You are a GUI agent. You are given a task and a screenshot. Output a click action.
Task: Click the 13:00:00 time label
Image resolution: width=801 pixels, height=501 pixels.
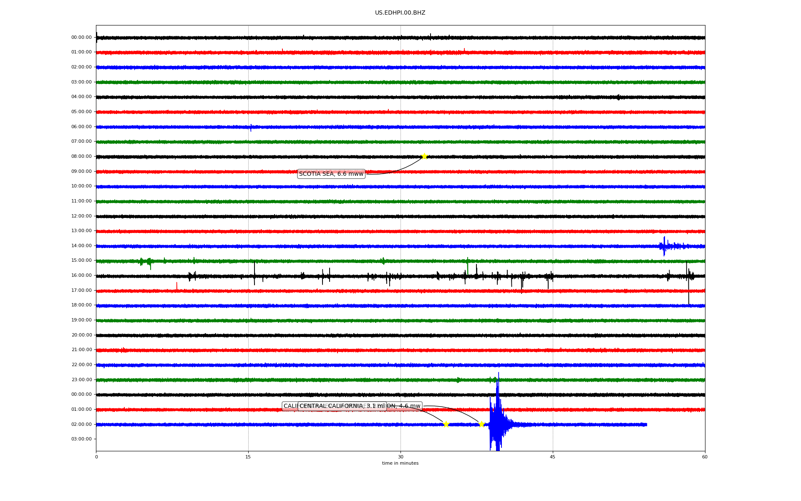click(x=81, y=231)
